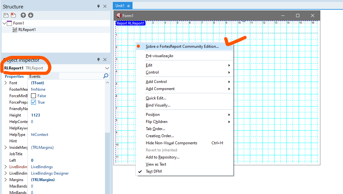Image resolution: width=343 pixels, height=194 pixels.
Task: Open the RLReport1 component selector dropdown
Action: tap(107, 68)
